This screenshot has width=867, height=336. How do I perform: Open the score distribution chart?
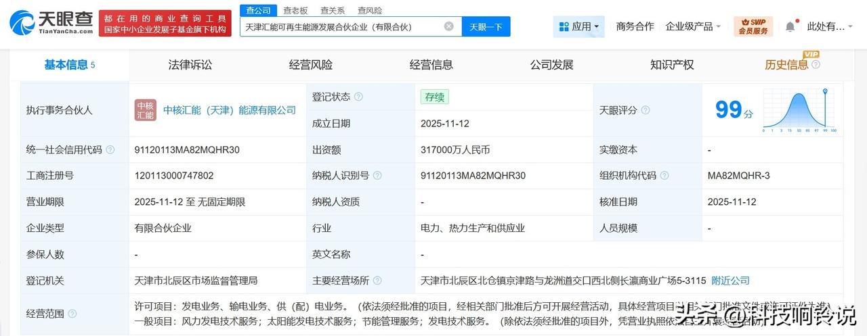[x=800, y=110]
